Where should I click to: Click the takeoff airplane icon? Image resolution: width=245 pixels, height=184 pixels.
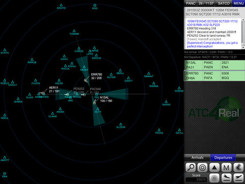pyautogui.click(x=238, y=178)
